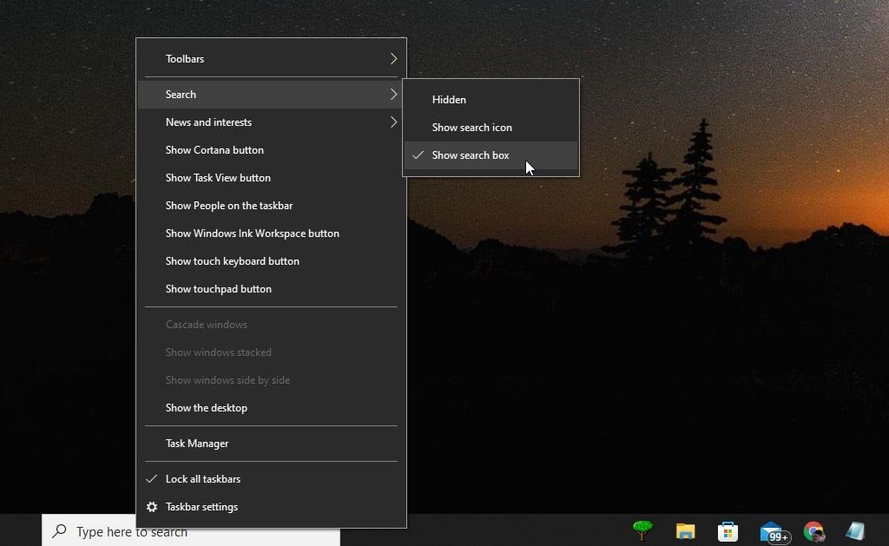Choose Hidden in the Search submenu
Viewport: 889px width, 546px height.
point(449,100)
